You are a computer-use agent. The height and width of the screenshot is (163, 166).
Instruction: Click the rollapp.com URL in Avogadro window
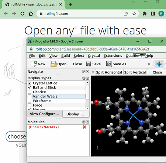coord(92,49)
